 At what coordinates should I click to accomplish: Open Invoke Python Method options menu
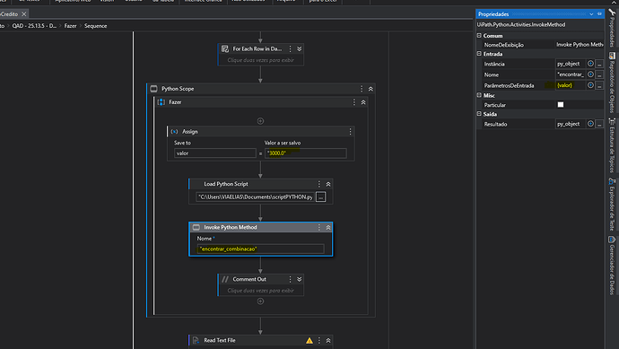click(319, 227)
